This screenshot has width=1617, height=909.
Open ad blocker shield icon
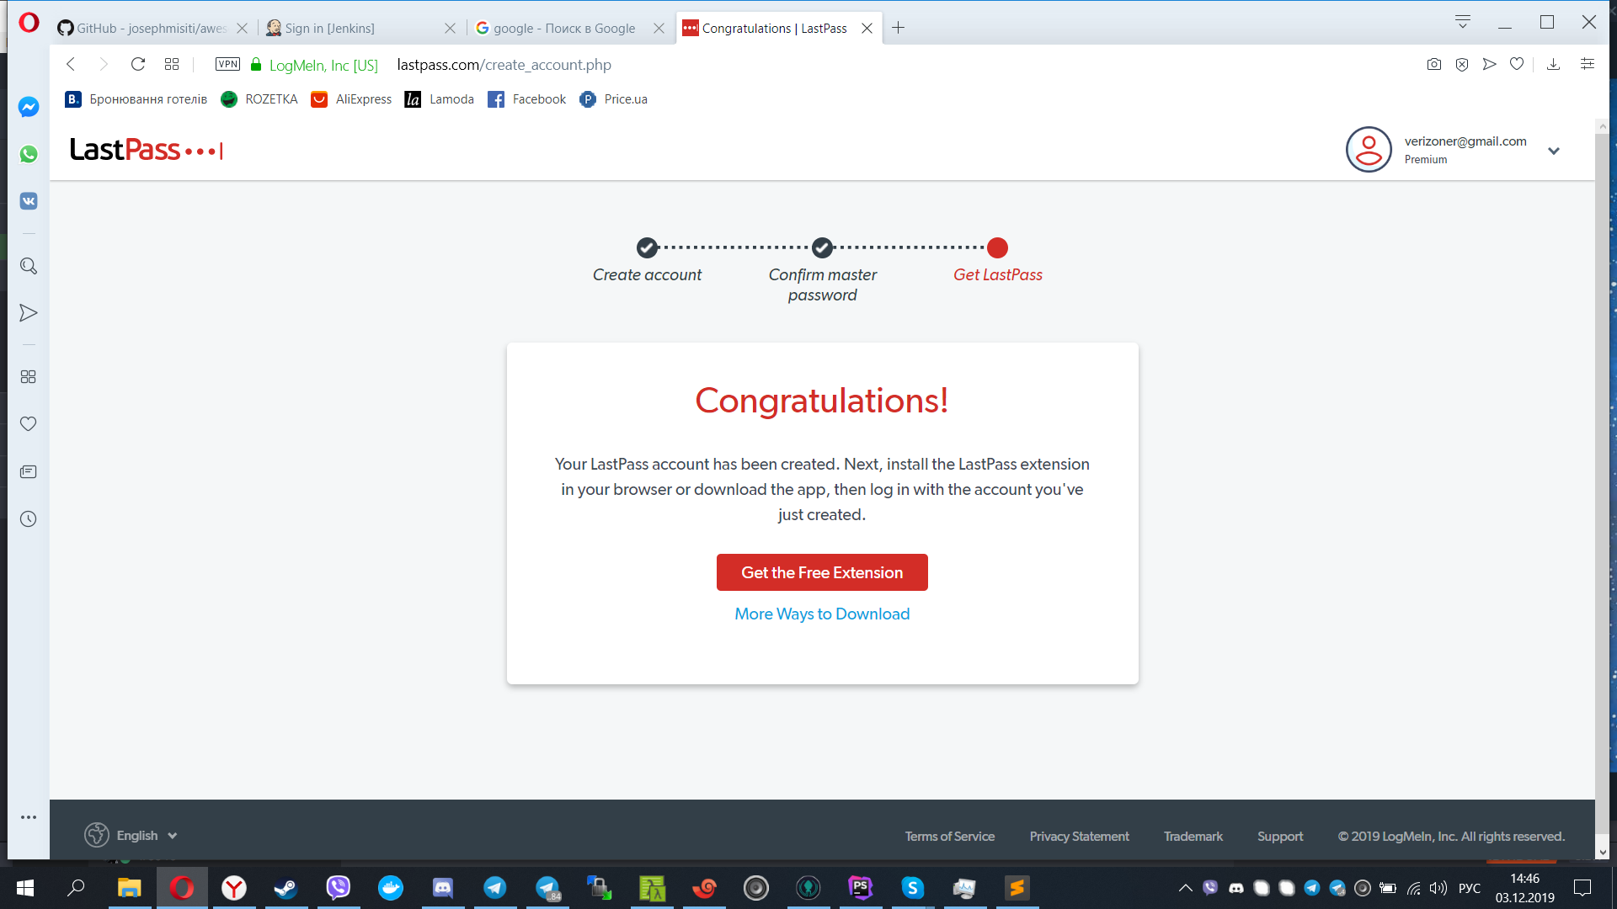[x=1462, y=64]
